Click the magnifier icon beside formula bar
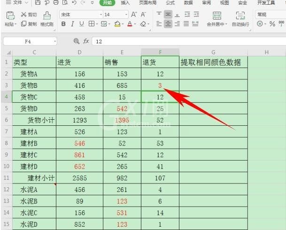Viewport: 286px width, 230px height. pos(77,41)
